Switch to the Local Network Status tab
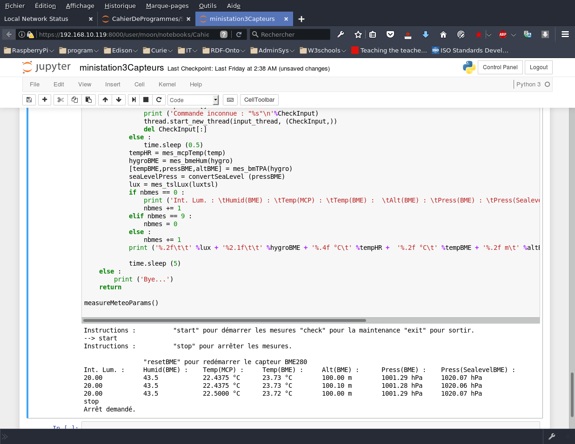This screenshot has height=444, width=575. pos(36,19)
